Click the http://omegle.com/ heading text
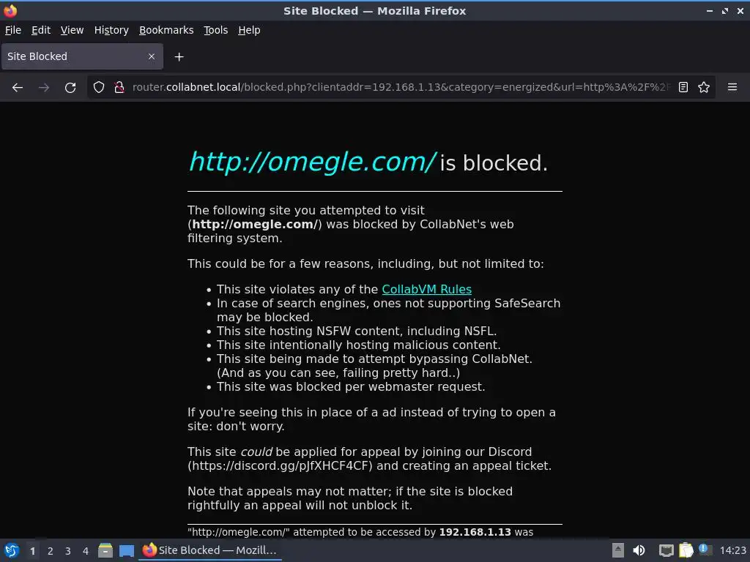Viewport: 750px width, 562px height. point(312,162)
